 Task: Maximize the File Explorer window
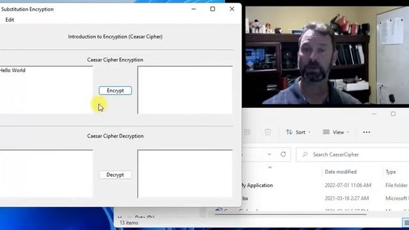tap(393, 114)
